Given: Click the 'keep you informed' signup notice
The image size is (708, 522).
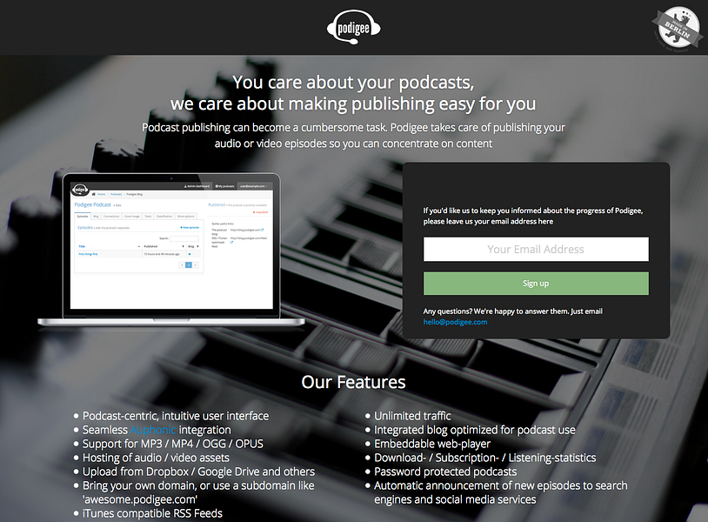Looking at the screenshot, I should (533, 216).
